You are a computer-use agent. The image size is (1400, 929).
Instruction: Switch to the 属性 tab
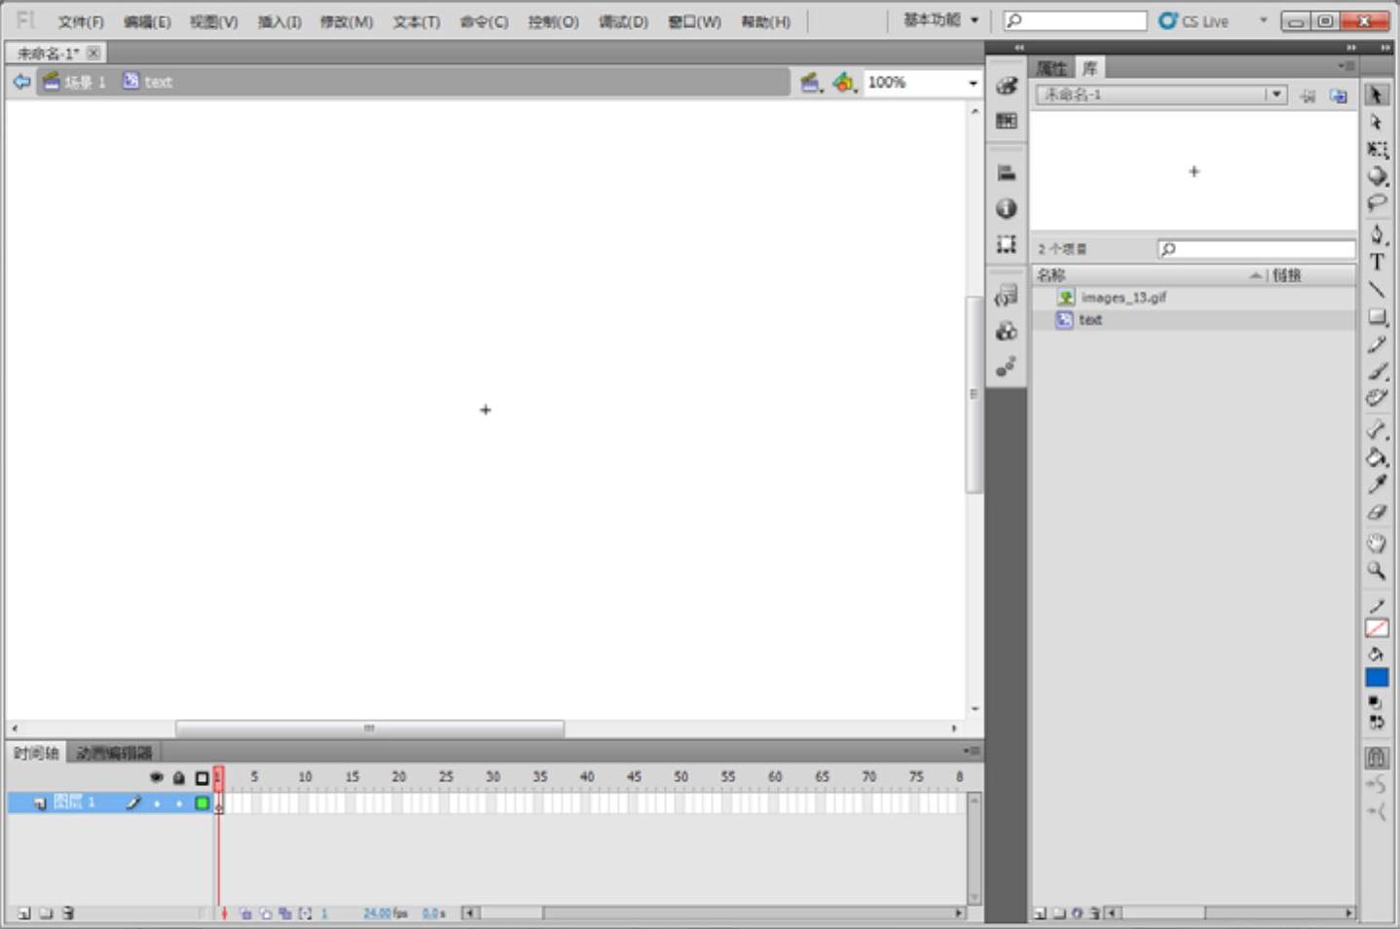click(x=1051, y=68)
